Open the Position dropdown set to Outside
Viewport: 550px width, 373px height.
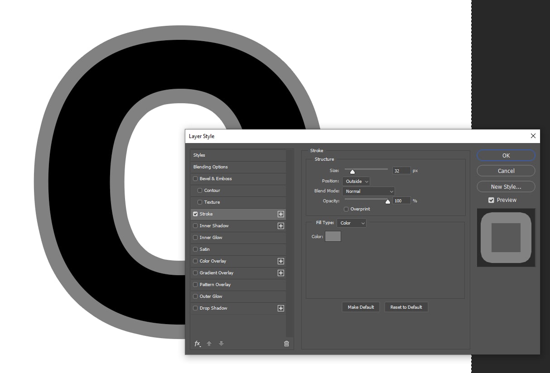click(x=356, y=182)
